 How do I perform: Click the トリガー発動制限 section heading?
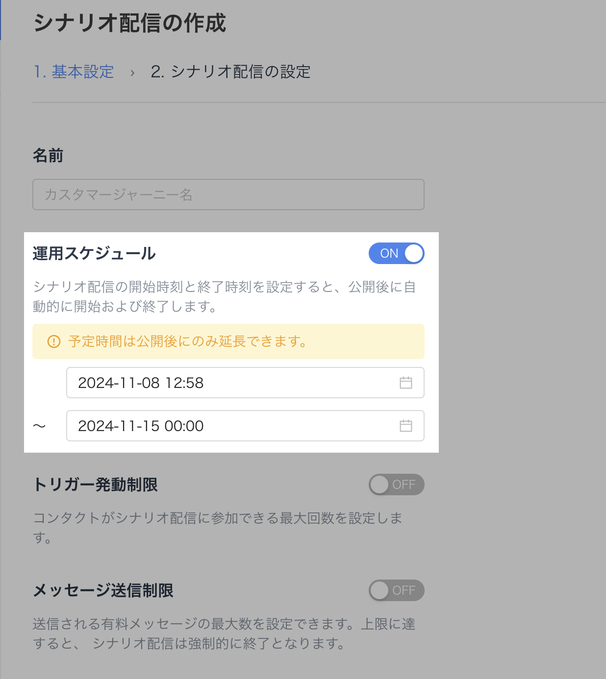(x=95, y=485)
